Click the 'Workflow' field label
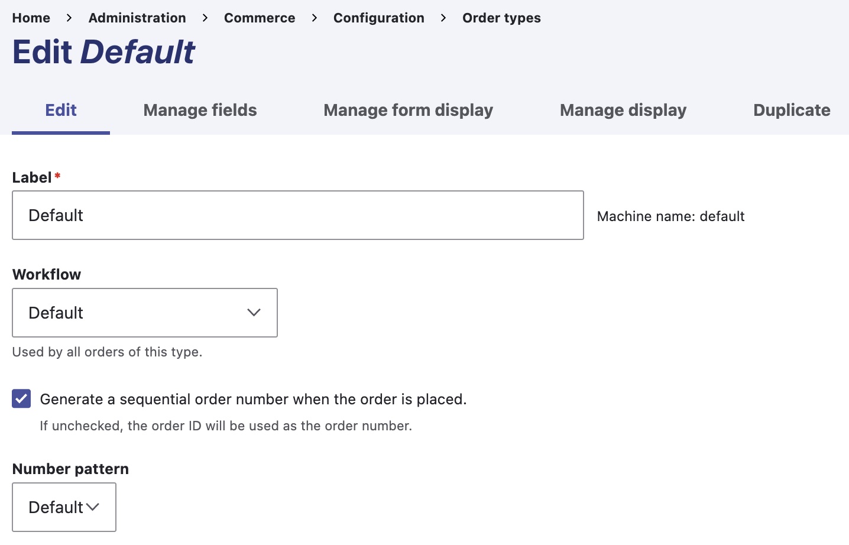The height and width of the screenshot is (545, 849). coord(47,274)
